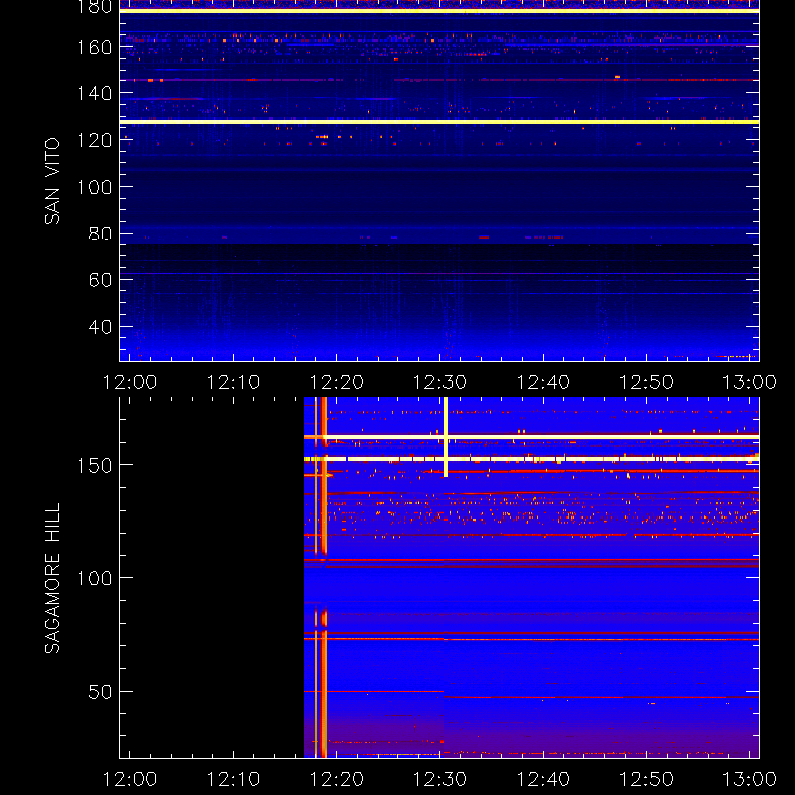Image resolution: width=795 pixels, height=795 pixels.
Task: Select the 140 tick label on San Vito axis
Action: click(x=94, y=93)
